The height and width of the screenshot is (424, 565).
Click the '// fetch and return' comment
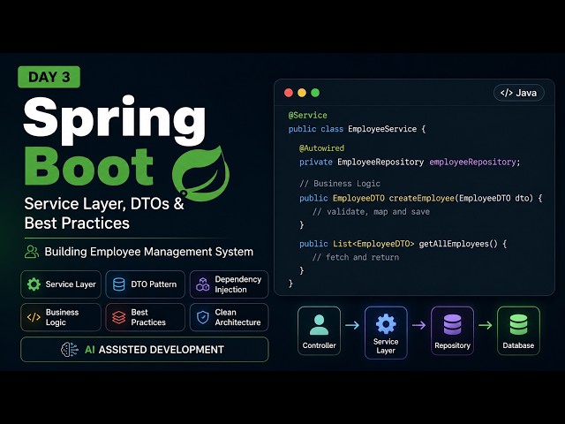coord(356,257)
